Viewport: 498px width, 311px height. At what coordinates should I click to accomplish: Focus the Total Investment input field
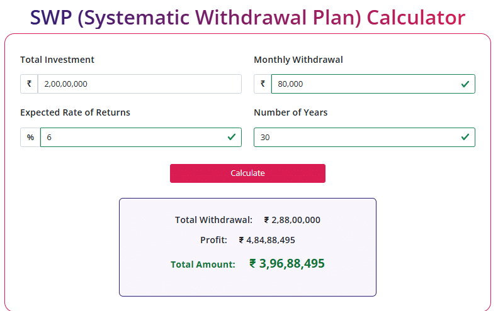point(139,84)
